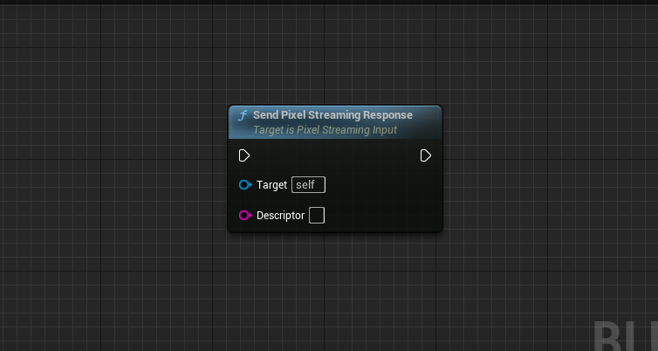Click the blue Target object pin

click(x=244, y=185)
